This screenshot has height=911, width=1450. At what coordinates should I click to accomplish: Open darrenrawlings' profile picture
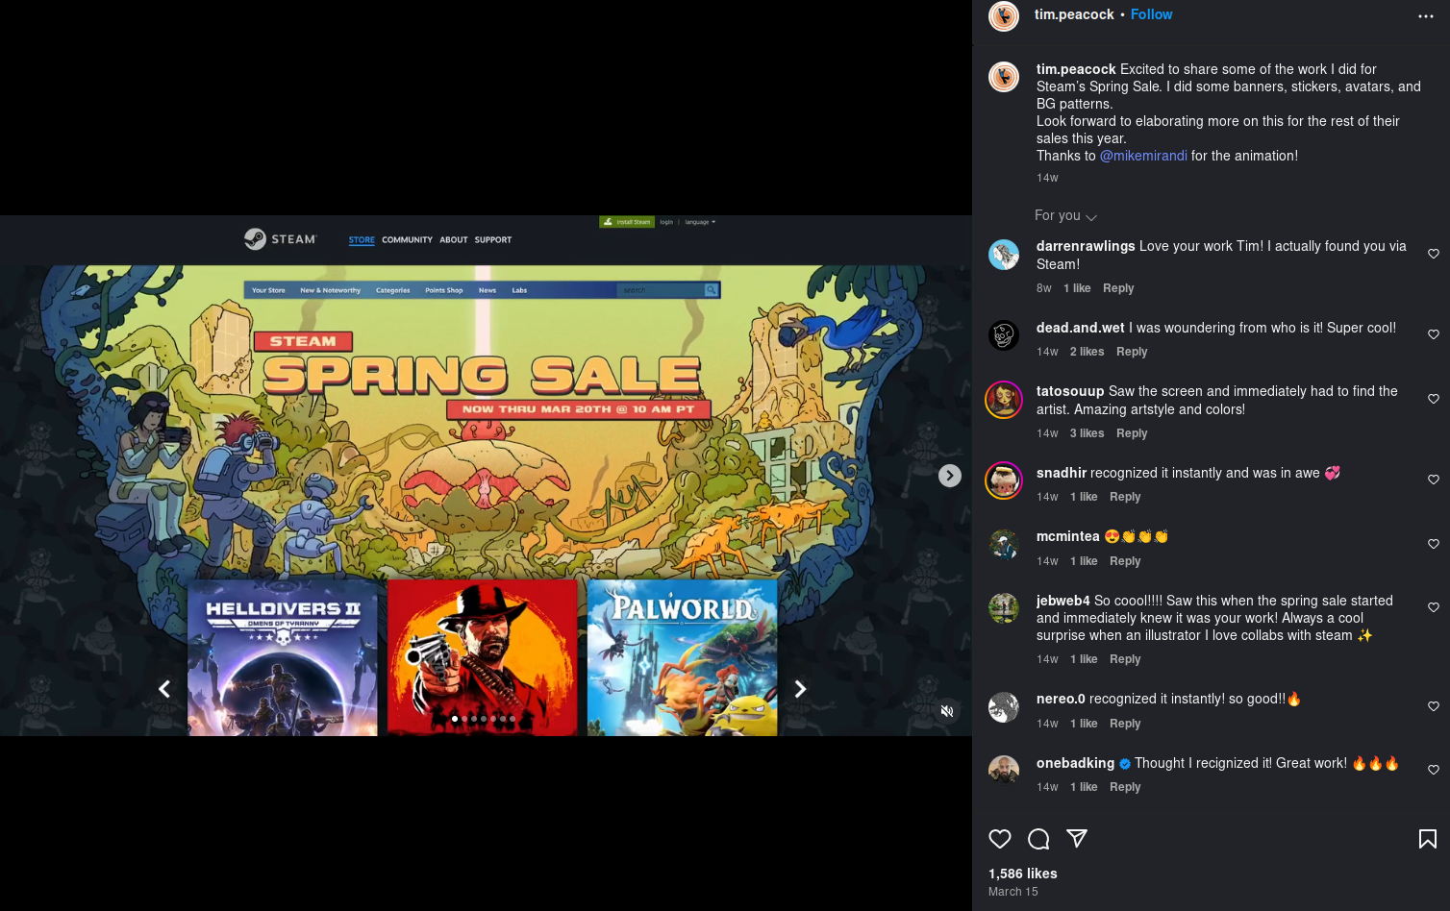click(x=1004, y=255)
